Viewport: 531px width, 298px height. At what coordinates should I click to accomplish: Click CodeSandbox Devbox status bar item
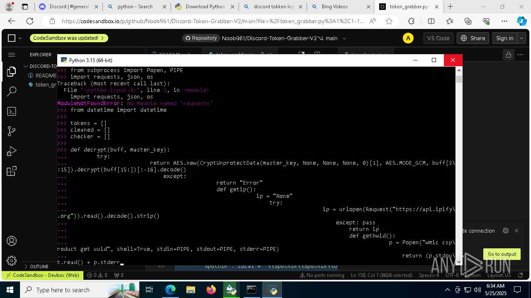click(41, 275)
